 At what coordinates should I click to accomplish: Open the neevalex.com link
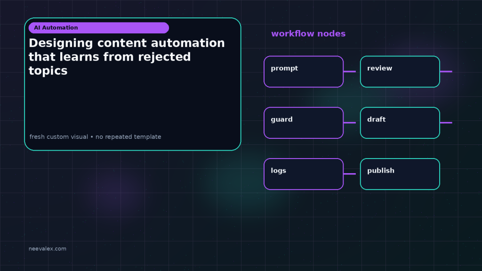(x=48, y=248)
